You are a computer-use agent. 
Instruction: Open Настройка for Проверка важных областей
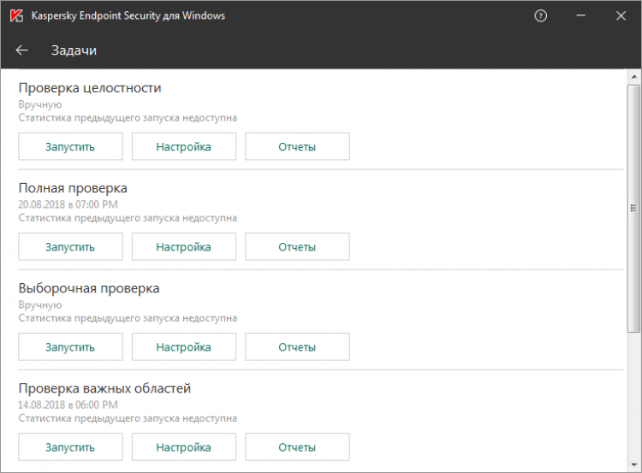point(183,447)
